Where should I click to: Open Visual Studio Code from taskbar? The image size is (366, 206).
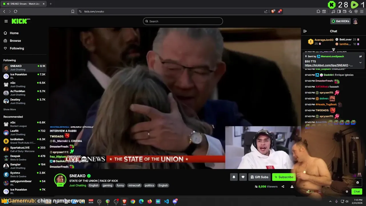coord(166,201)
